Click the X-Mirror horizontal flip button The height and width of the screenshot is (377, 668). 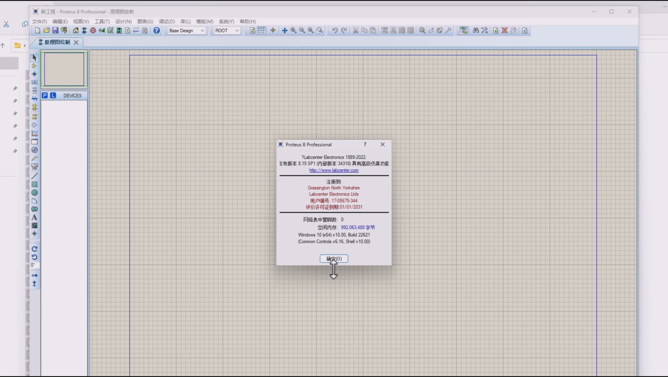click(x=34, y=276)
